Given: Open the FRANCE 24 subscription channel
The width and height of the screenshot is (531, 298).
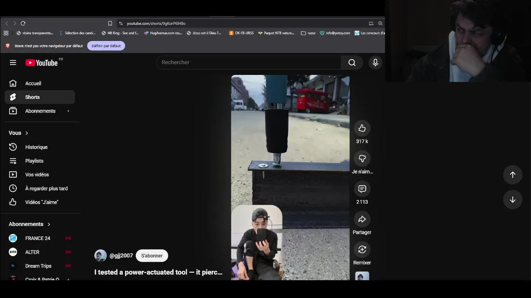Looking at the screenshot, I should point(40,238).
